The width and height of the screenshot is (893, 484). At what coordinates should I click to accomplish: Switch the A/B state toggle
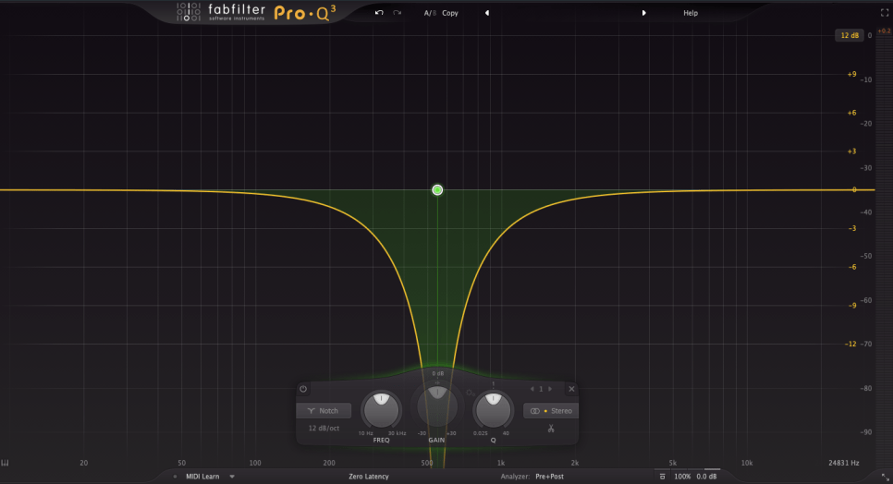coord(429,13)
